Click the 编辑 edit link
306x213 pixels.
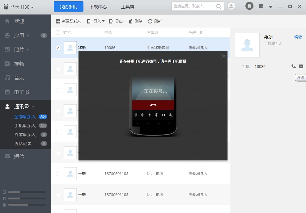point(298,37)
